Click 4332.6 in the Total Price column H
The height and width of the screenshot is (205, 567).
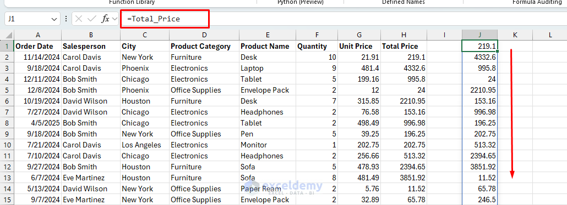coord(404,68)
